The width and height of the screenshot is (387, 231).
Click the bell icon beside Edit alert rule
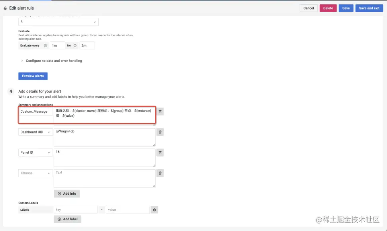click(5, 8)
